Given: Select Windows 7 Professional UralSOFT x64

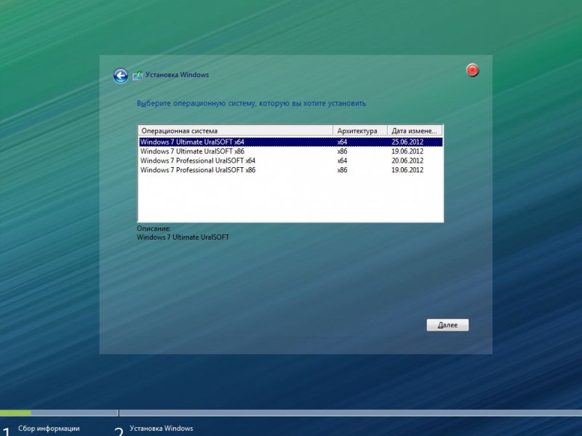Looking at the screenshot, I should click(x=290, y=161).
